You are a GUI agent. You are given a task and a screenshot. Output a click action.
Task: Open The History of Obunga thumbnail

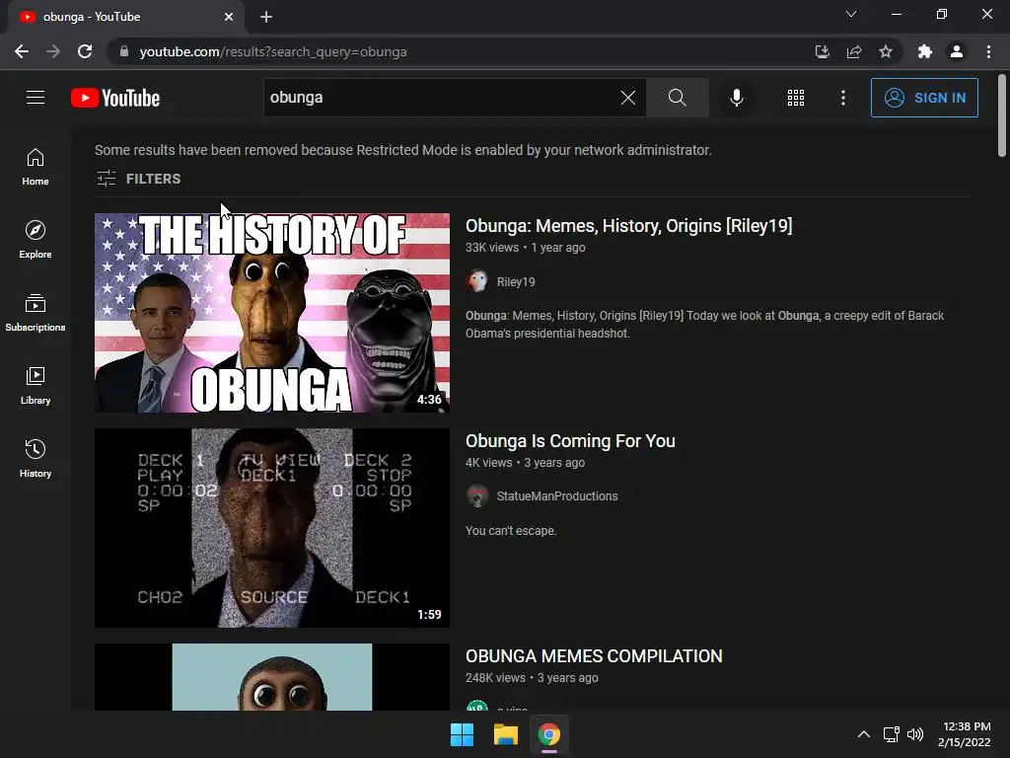(x=272, y=313)
